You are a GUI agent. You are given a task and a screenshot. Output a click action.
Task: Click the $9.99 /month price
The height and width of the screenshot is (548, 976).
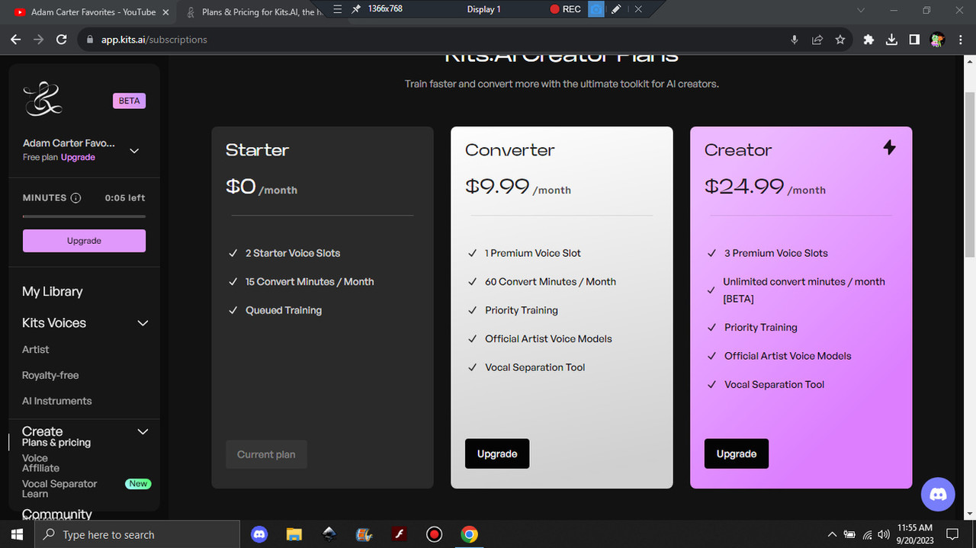point(518,187)
